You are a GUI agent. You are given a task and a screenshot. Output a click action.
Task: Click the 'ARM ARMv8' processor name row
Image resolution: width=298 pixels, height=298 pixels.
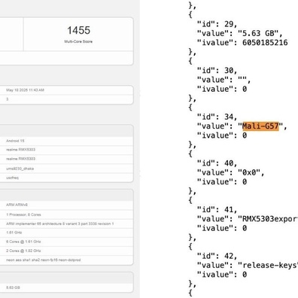66,205
